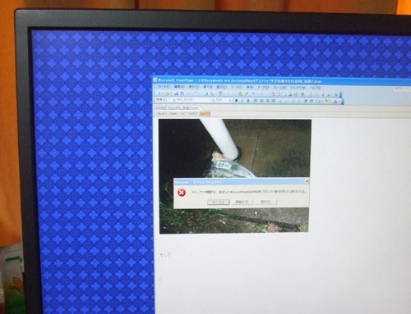Image resolution: width=411 pixels, height=314 pixels.
Task: Select the <body> tag in quick tag selector
Action: [162, 113]
